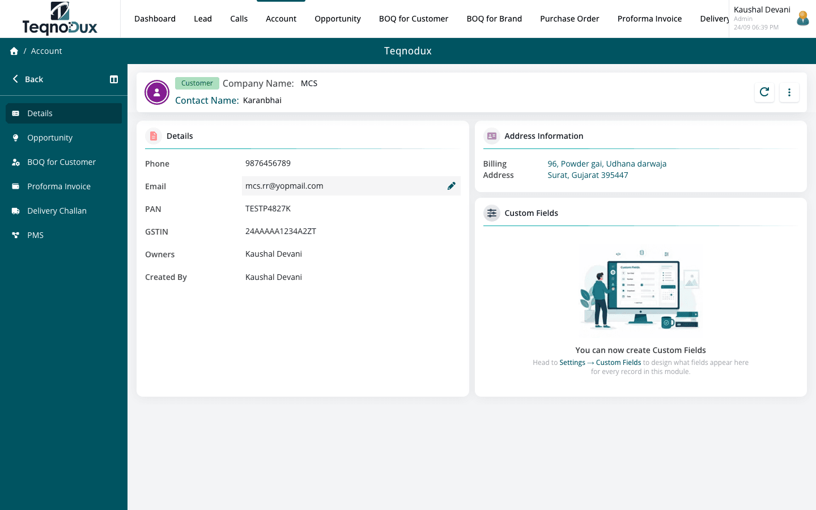Click the Custom Fields illustration
Screen dimensions: 816x510
[x=641, y=291]
